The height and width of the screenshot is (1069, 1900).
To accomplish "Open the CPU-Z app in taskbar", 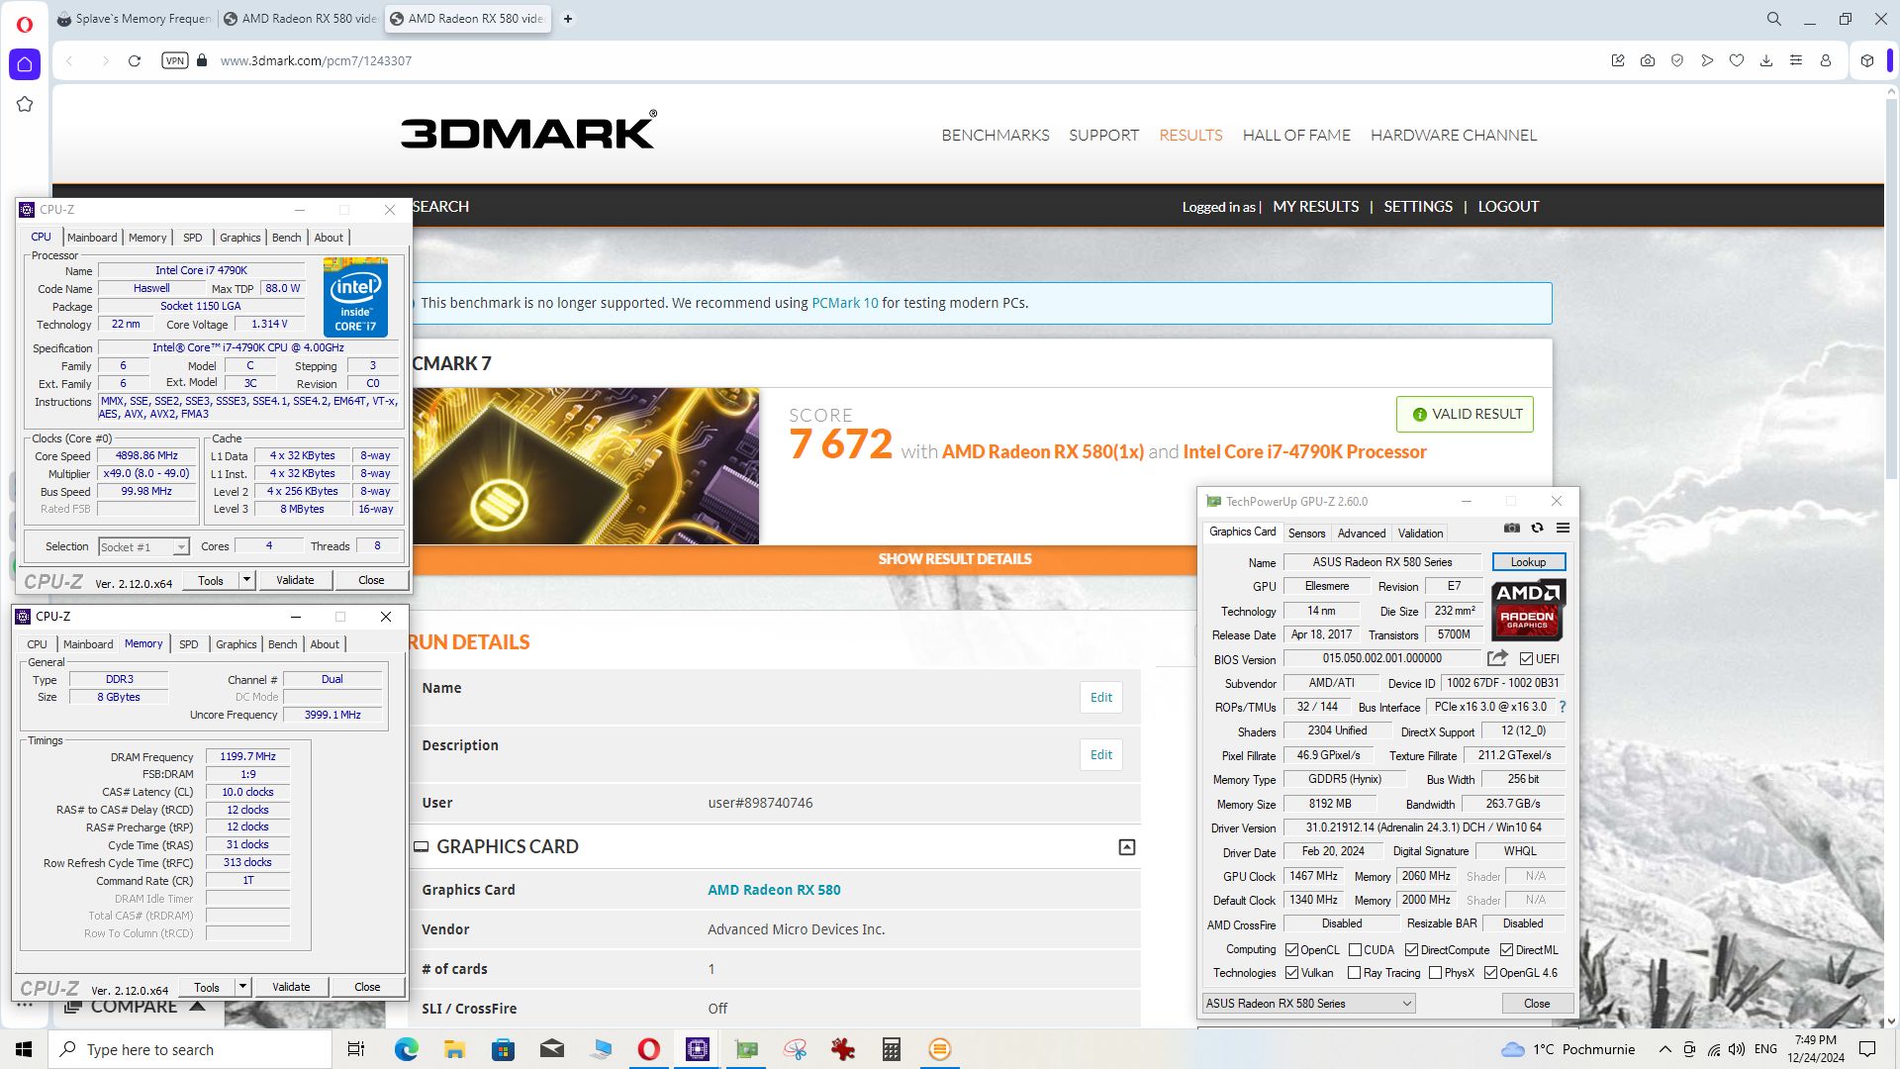I will click(x=698, y=1049).
